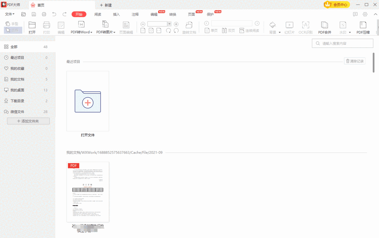Screen dimensions: 379x238
Task: Open the 文件 file menu dropdown
Action: tap(10, 14)
